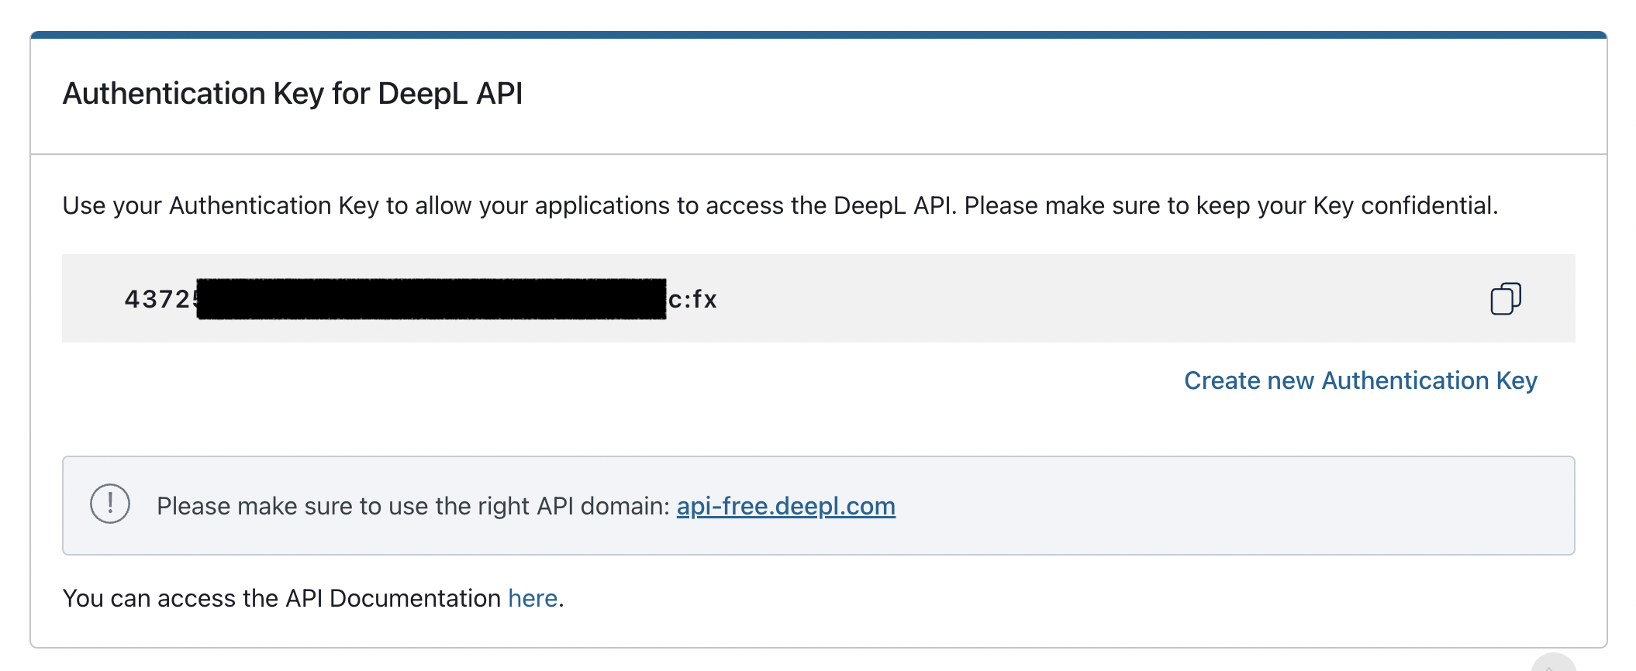This screenshot has height=671, width=1636.
Task: Click the divider line under the heading
Action: pyautogui.click(x=818, y=154)
